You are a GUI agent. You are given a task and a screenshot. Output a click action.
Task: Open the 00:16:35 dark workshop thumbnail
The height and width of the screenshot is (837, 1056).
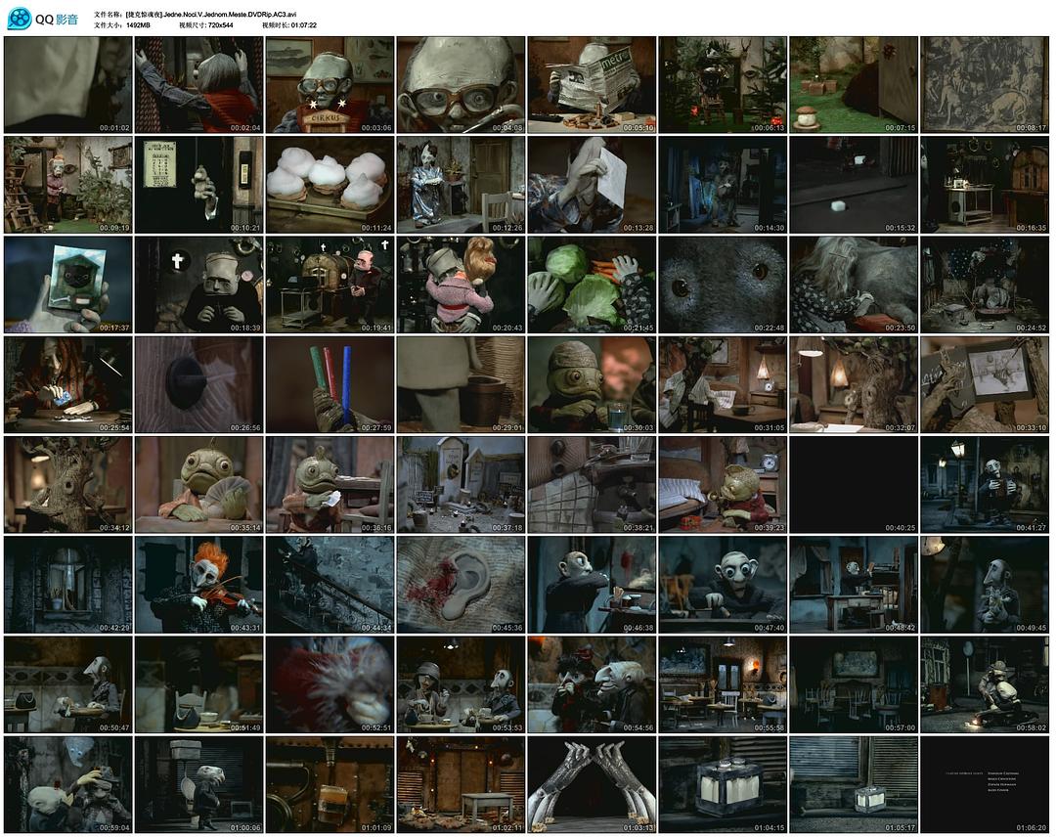[x=985, y=185]
